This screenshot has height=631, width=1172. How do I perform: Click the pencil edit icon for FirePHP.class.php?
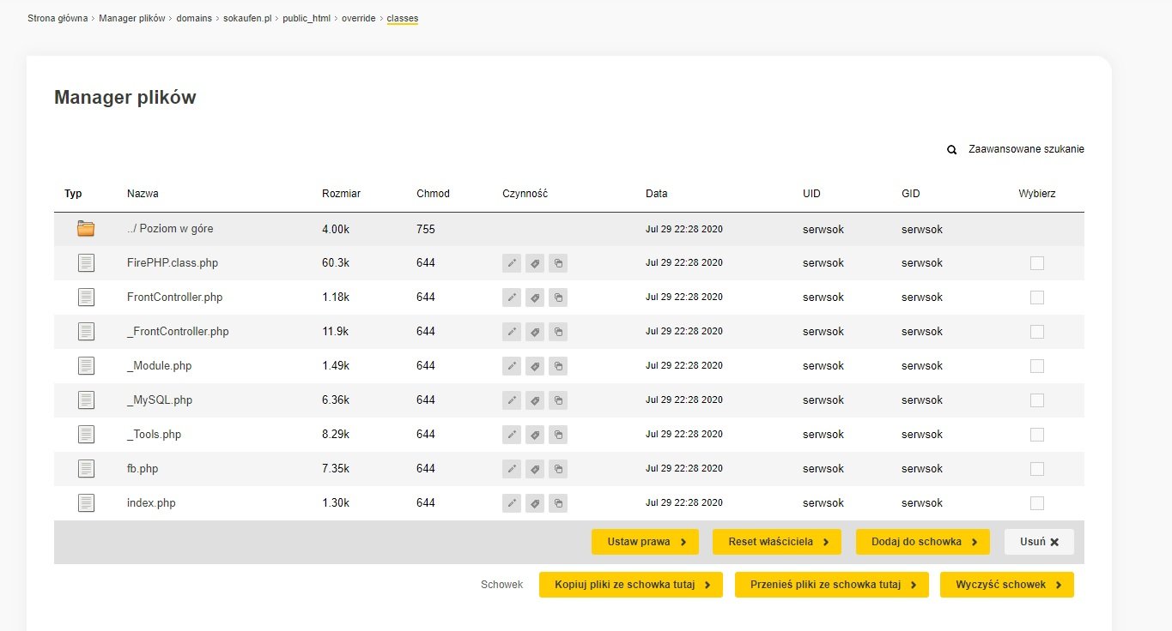point(511,263)
